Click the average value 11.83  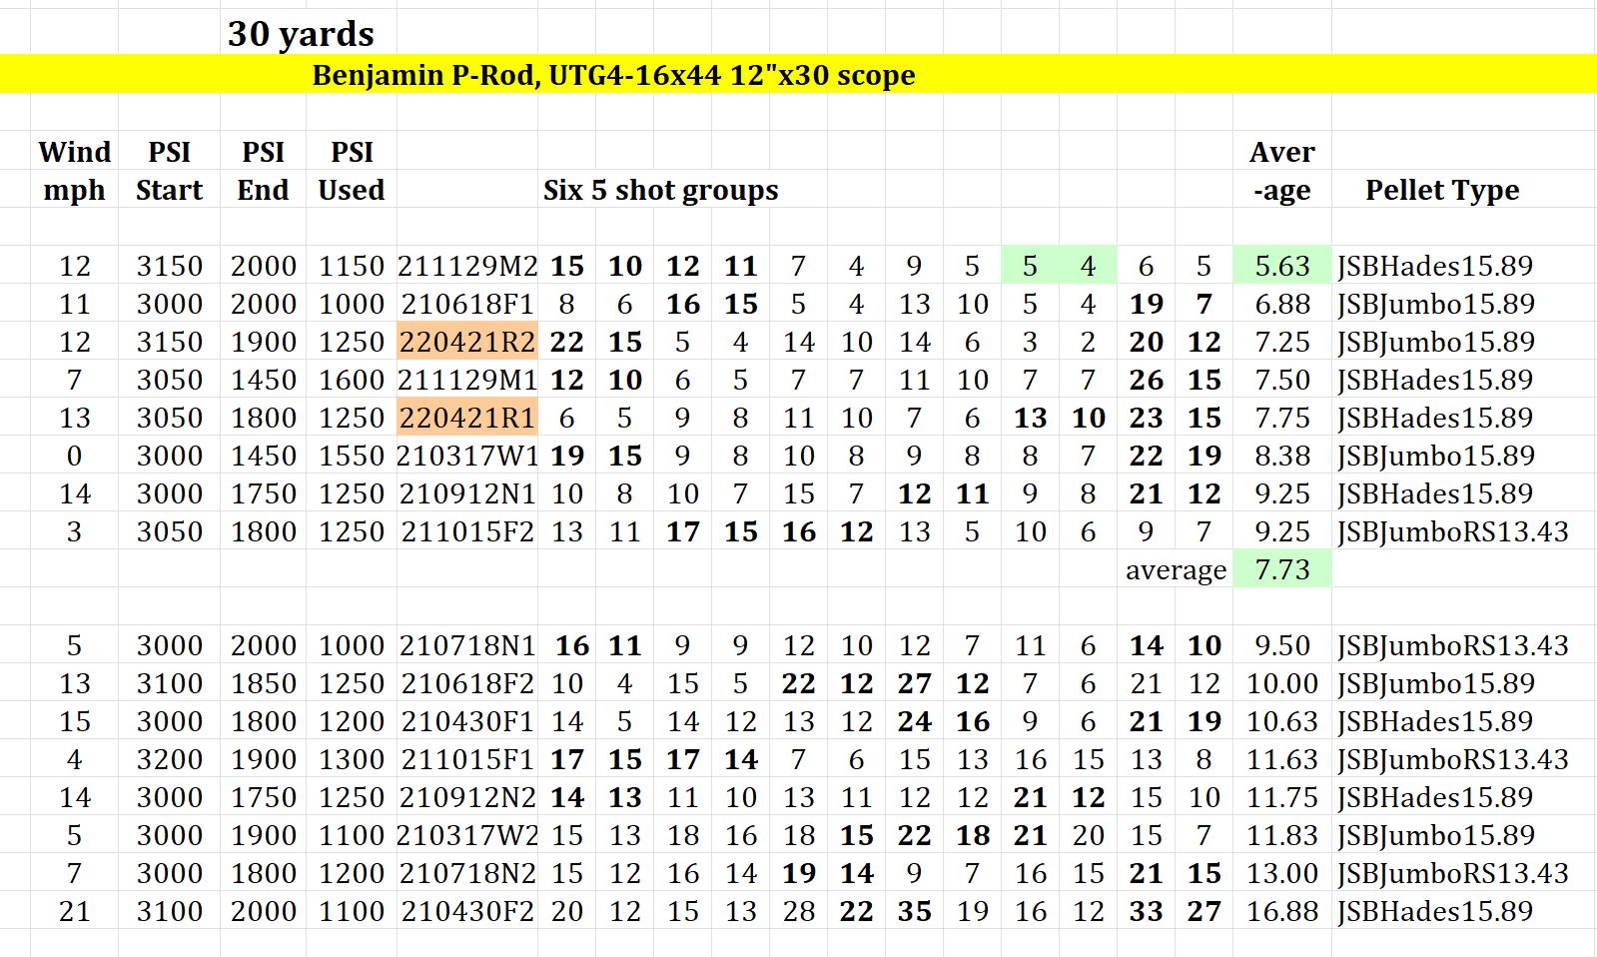click(x=1282, y=835)
